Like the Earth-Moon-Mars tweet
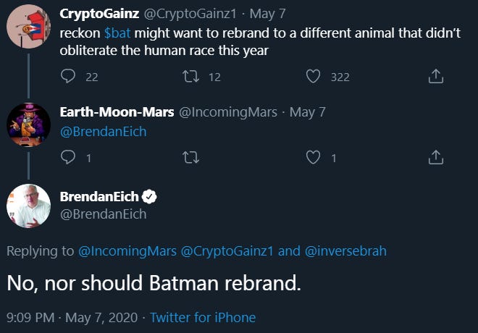The image size is (478, 333). [314, 157]
